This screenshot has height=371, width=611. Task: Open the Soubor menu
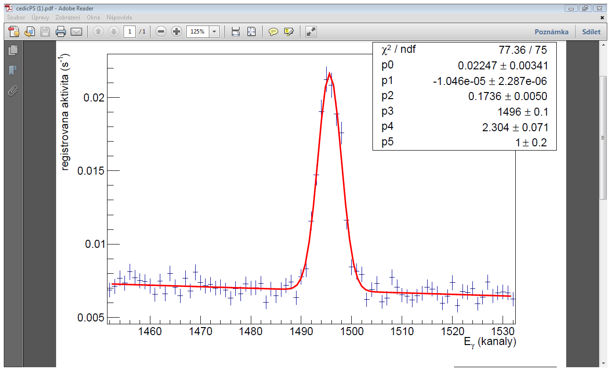[16, 17]
